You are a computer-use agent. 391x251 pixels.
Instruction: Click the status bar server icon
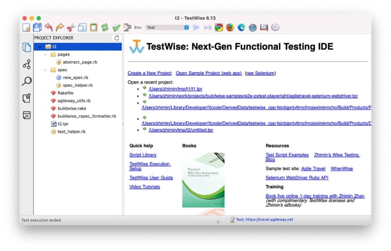pyautogui.click(x=232, y=220)
